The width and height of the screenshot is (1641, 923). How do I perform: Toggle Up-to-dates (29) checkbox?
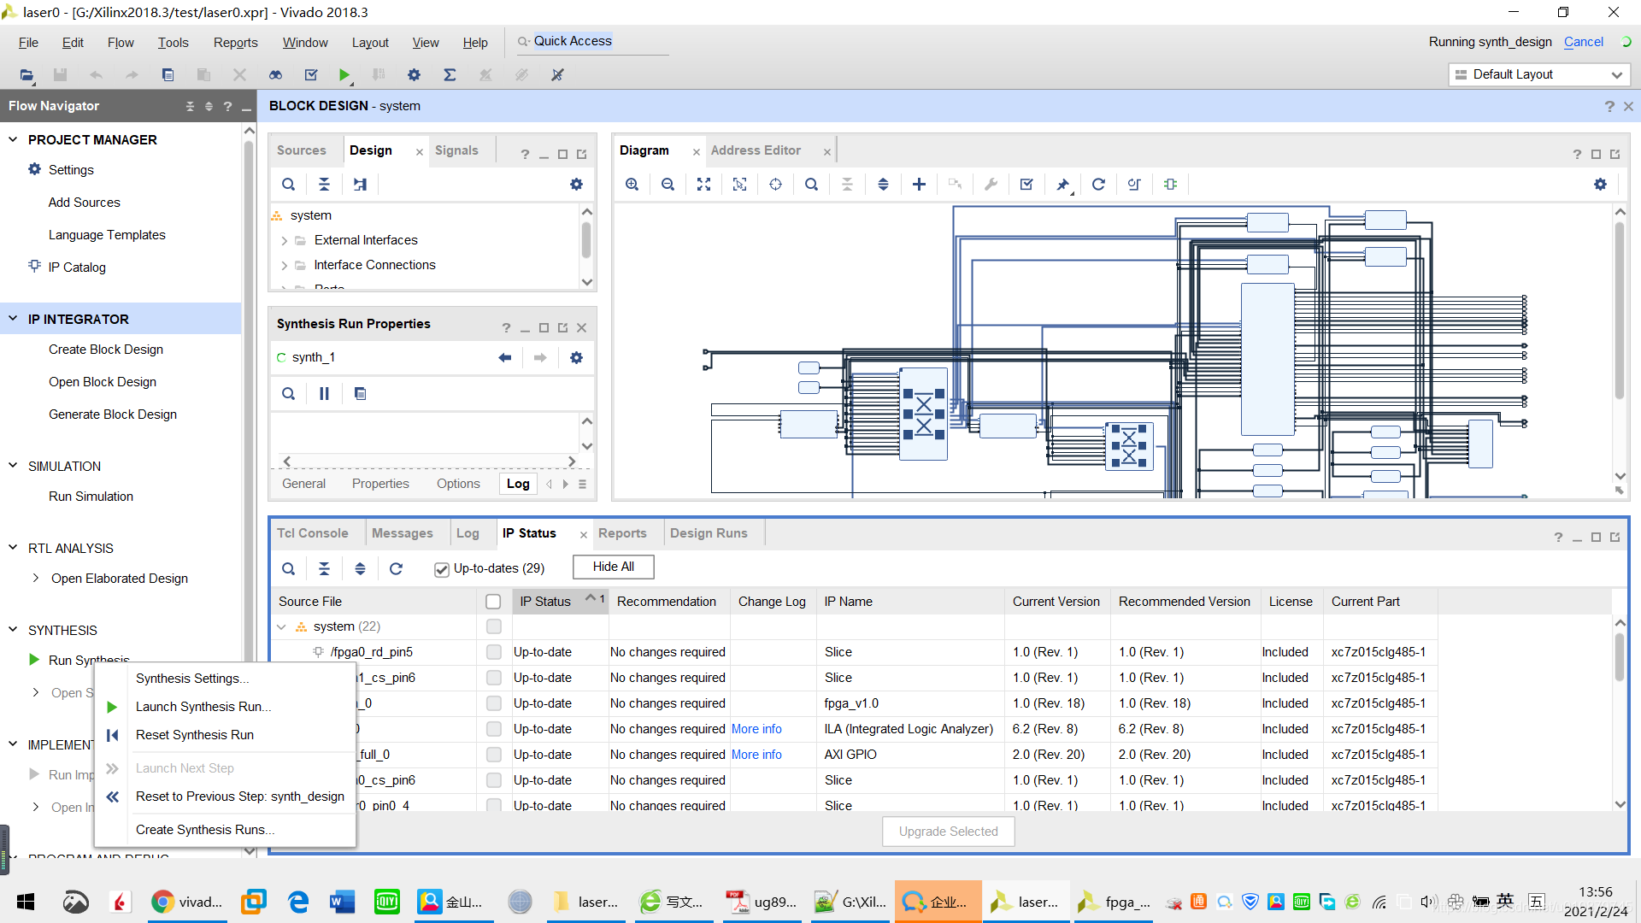tap(442, 569)
